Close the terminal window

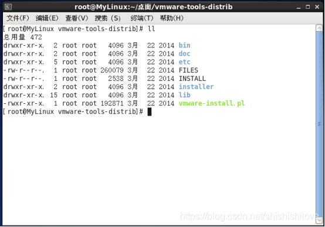tap(317, 7)
